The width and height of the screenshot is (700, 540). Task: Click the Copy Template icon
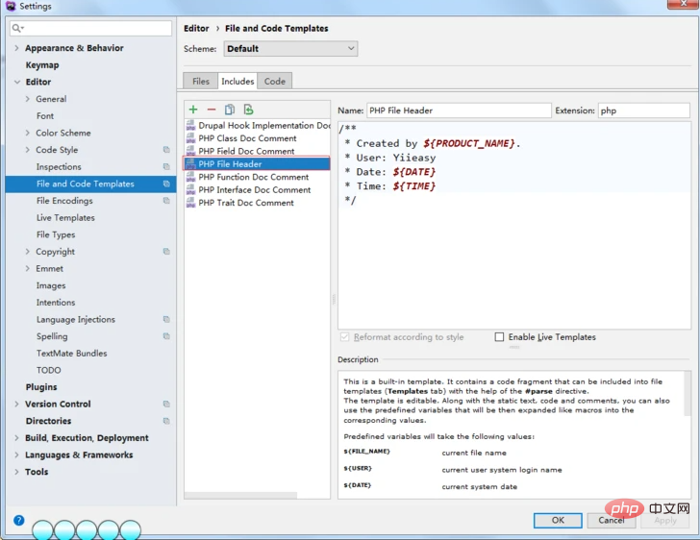[230, 110]
